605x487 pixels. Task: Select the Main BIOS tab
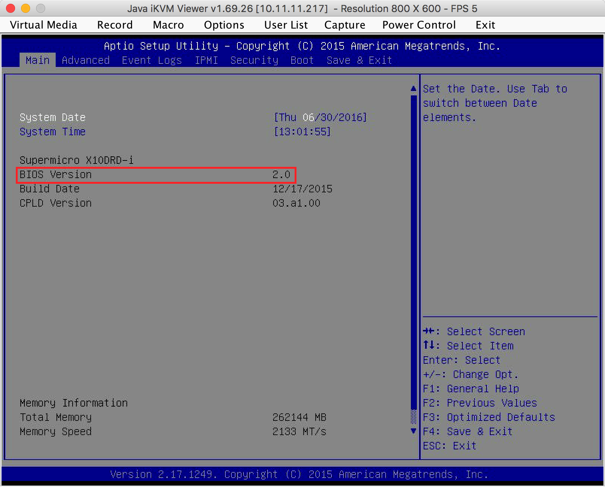pyautogui.click(x=38, y=60)
